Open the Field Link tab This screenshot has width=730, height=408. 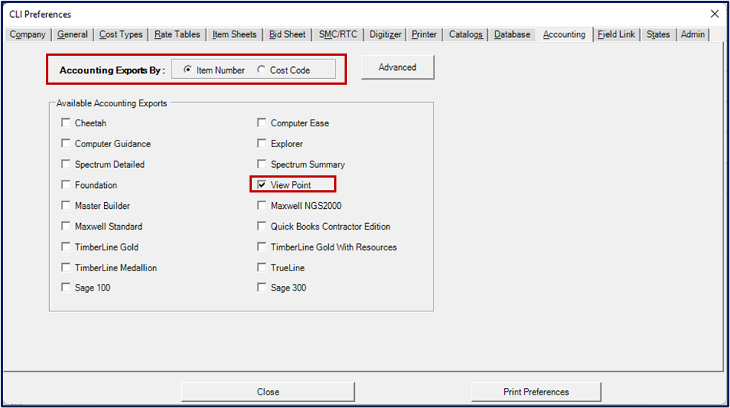[x=616, y=34]
